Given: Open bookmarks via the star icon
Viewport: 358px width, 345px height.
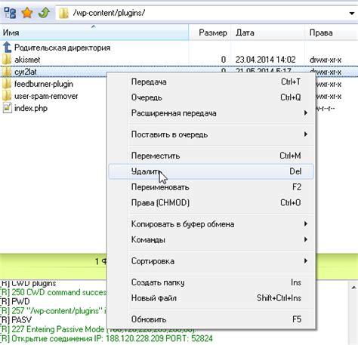Looking at the screenshot, I should pos(27,13).
